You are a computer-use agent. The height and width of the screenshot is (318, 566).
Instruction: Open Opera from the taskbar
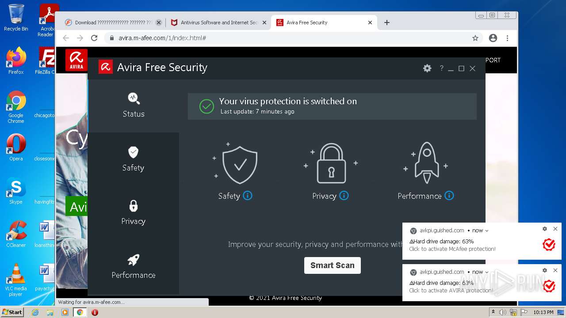(x=95, y=312)
